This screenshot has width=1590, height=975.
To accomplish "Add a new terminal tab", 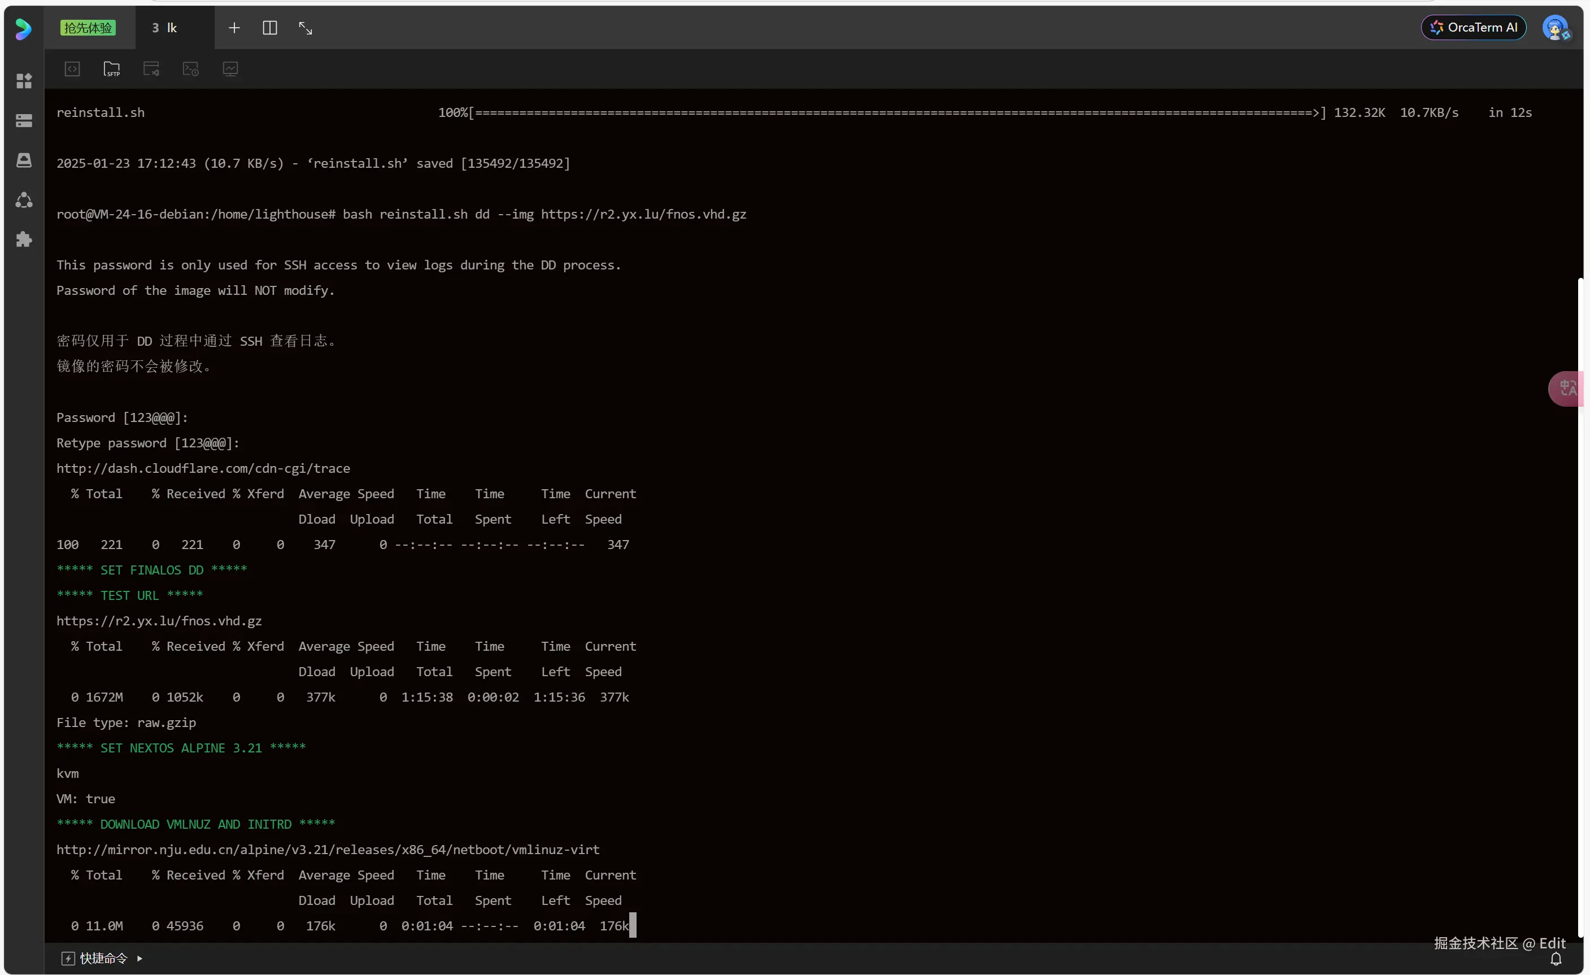I will pyautogui.click(x=234, y=28).
